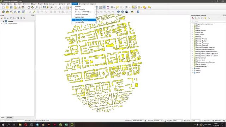
Task: Open the Вектор menu
Action: 40,4
